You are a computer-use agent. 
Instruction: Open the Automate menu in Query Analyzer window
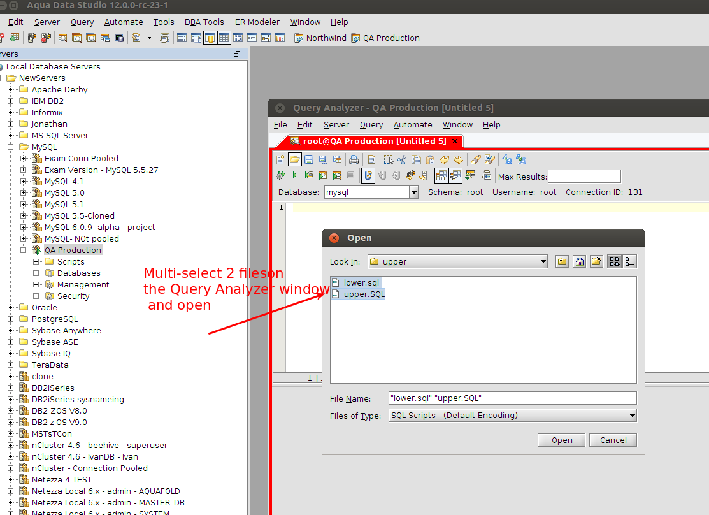tap(412, 125)
